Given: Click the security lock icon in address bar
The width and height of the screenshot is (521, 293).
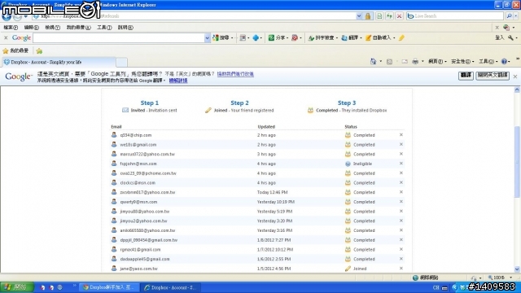Looking at the screenshot, I should click(x=368, y=16).
